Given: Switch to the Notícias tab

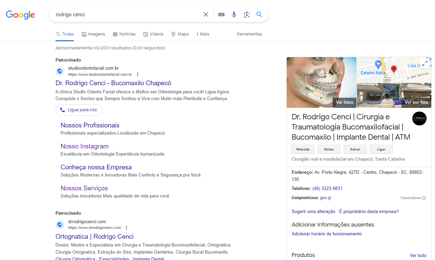Looking at the screenshot, I should (x=124, y=34).
